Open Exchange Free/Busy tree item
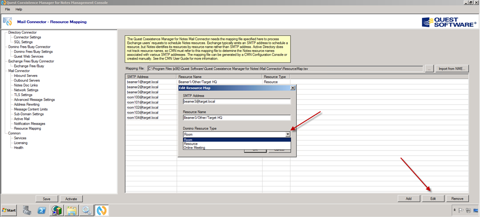Image resolution: width=480 pixels, height=217 pixels. click(x=29, y=66)
